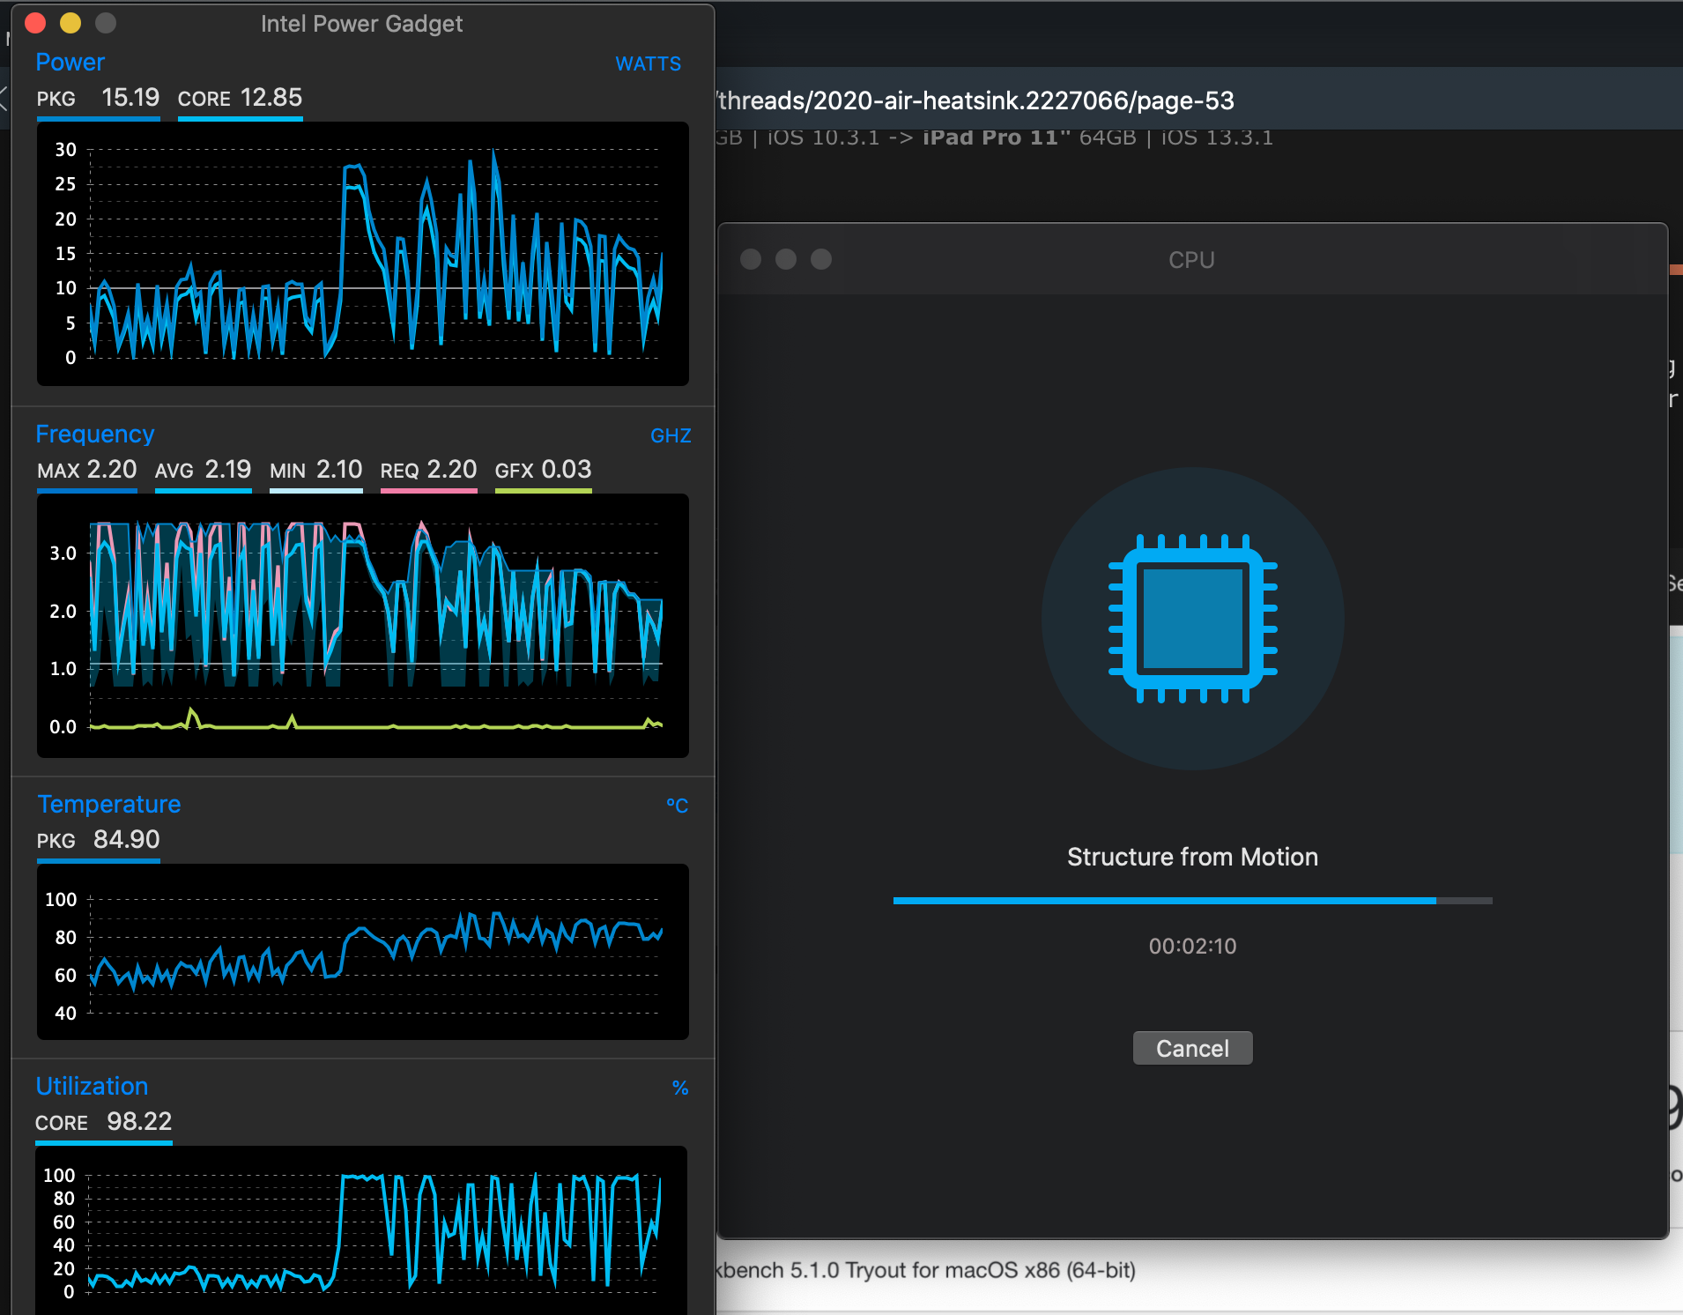Click the Temperature section heading

[x=108, y=804]
